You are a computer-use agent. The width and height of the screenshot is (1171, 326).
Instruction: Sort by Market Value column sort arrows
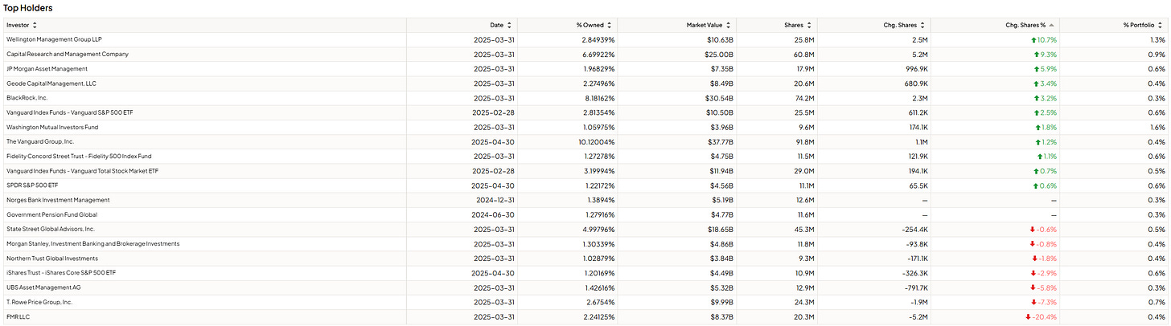click(x=727, y=26)
